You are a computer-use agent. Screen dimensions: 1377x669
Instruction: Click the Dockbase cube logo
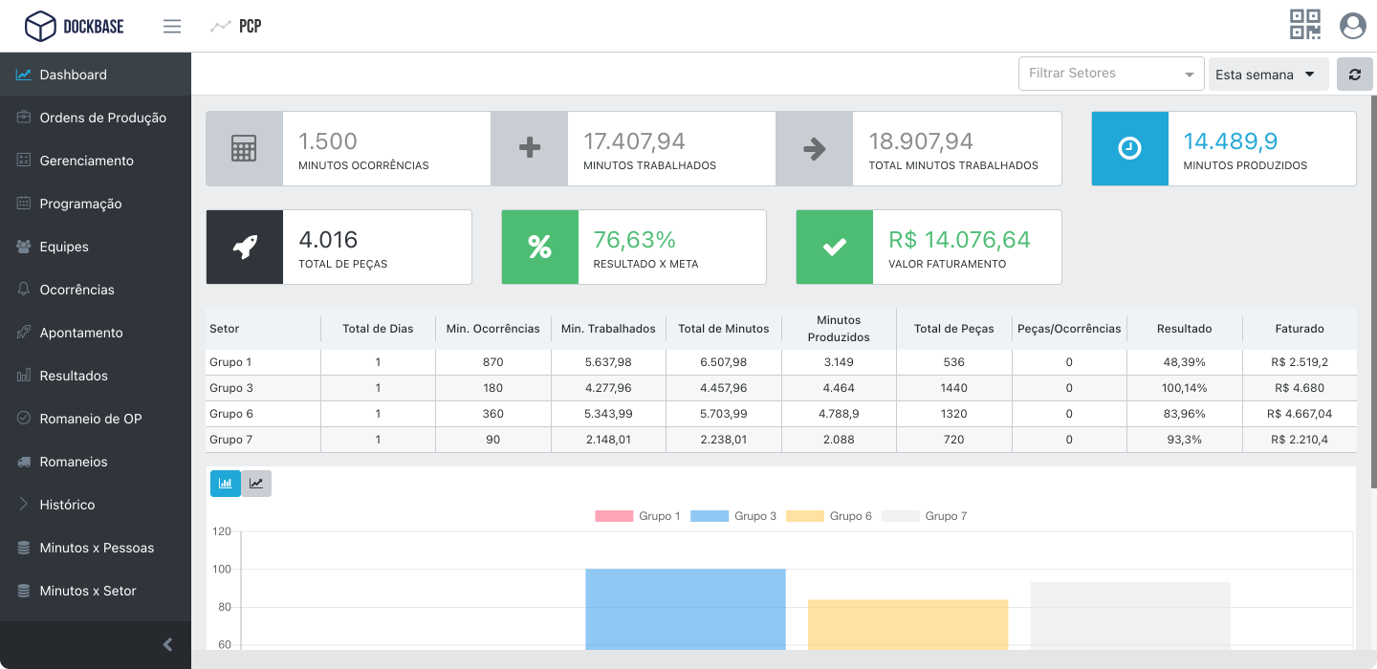[40, 27]
